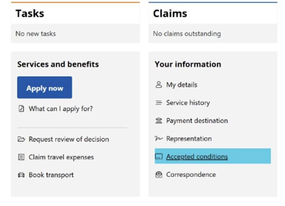The width and height of the screenshot is (285, 206).
Task: Click the card icon beside Accepted conditions
Action: tap(159, 156)
